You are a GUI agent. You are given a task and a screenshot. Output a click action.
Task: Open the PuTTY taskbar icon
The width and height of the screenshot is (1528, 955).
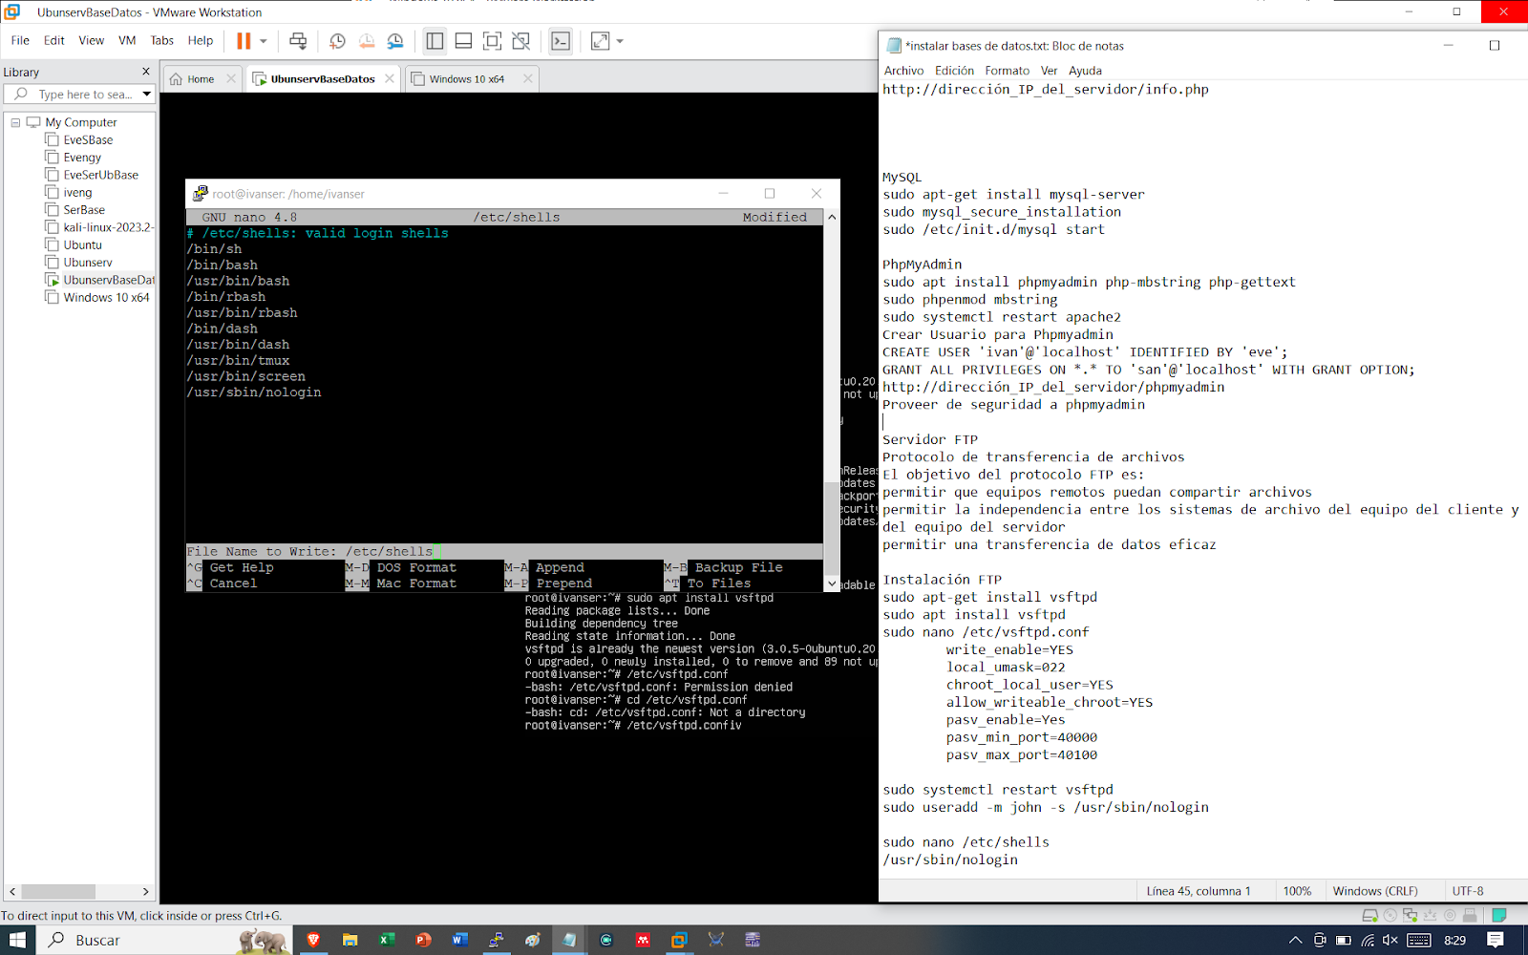(x=496, y=940)
